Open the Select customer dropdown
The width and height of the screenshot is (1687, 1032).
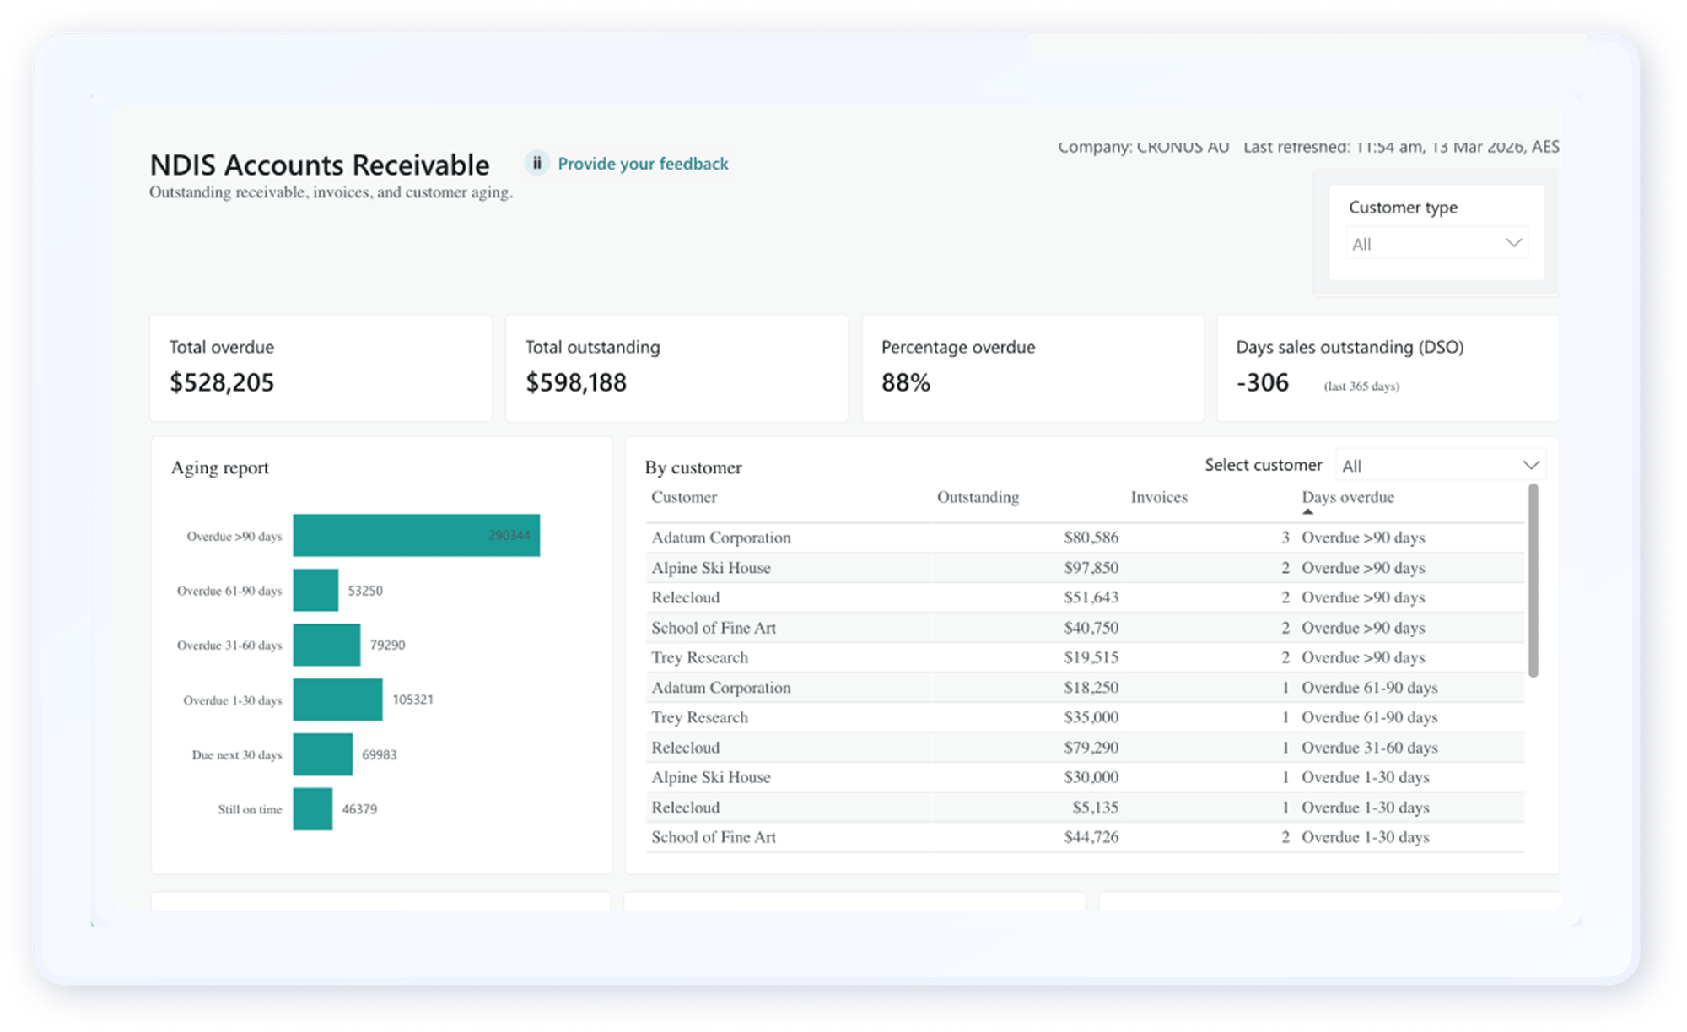tap(1441, 465)
